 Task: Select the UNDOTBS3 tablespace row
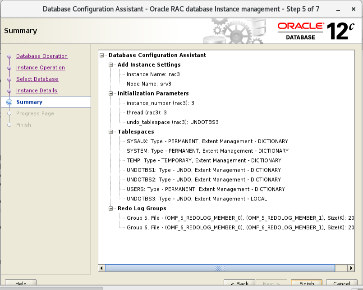coord(197,199)
